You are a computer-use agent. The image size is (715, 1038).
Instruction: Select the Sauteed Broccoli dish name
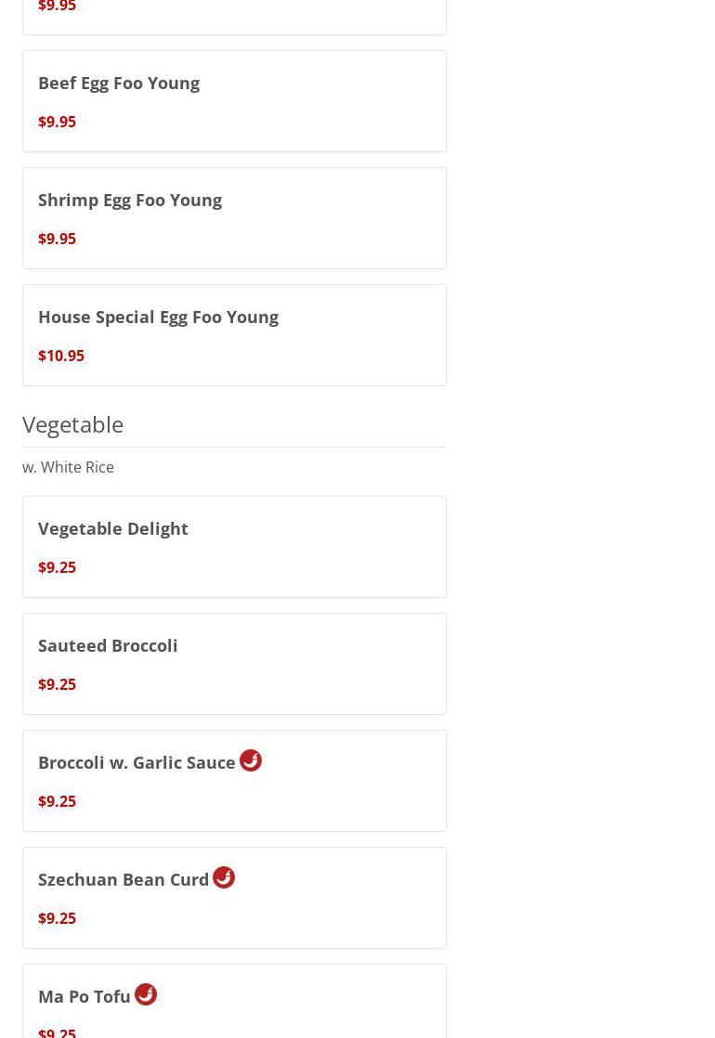tap(108, 645)
